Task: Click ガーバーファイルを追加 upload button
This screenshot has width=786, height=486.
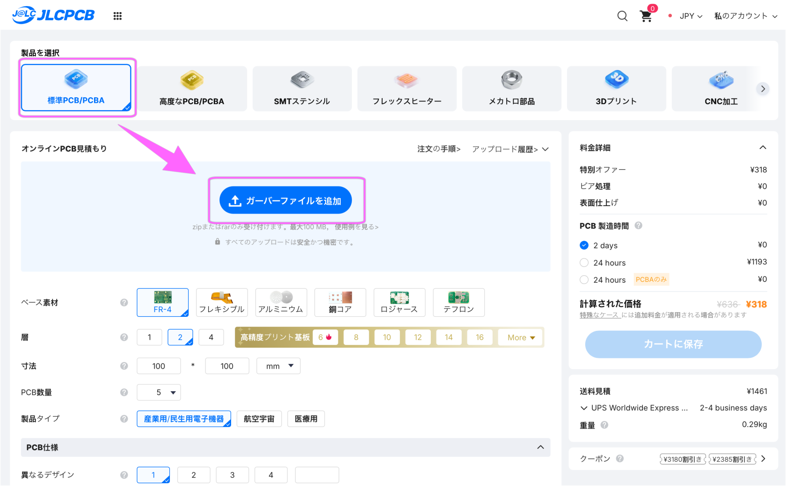Action: pos(285,200)
